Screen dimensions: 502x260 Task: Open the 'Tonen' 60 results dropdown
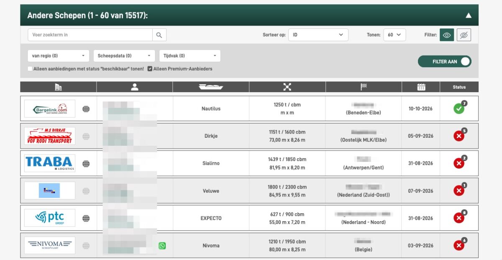(x=394, y=35)
